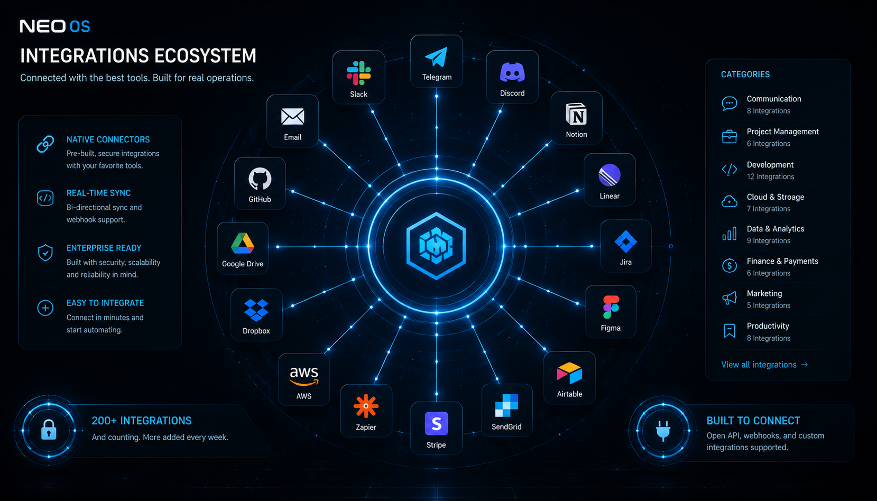Open the Airtable integration tile
Viewport: 877px width, 501px height.
[570, 378]
